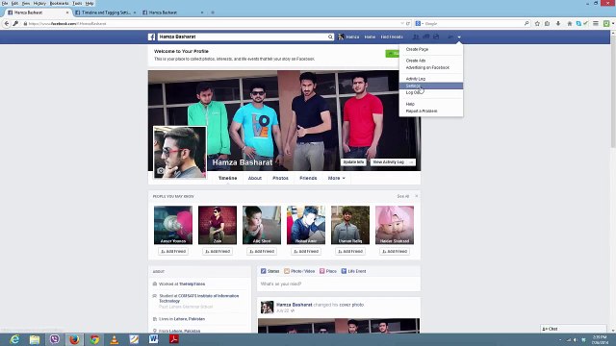Choose Create Page from the menu

tap(417, 49)
